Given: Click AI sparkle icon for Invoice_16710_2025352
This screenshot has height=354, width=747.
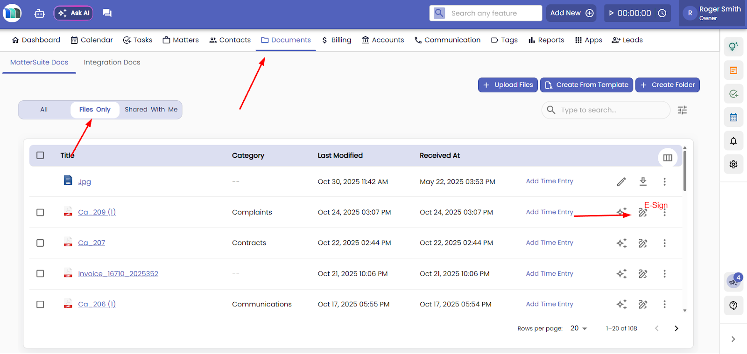Looking at the screenshot, I should (621, 274).
